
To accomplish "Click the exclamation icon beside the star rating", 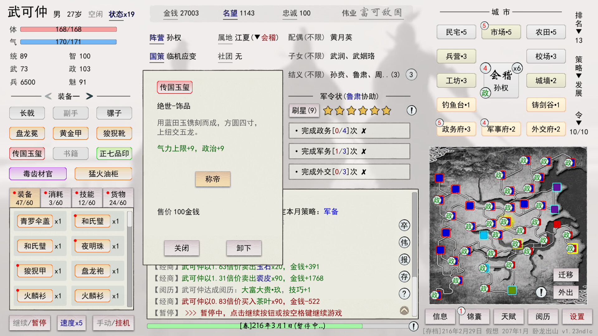I will 412,110.
